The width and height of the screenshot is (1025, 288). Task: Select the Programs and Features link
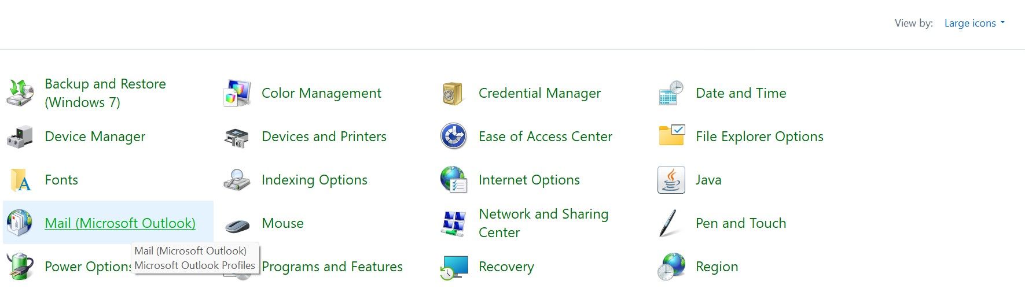(x=332, y=267)
